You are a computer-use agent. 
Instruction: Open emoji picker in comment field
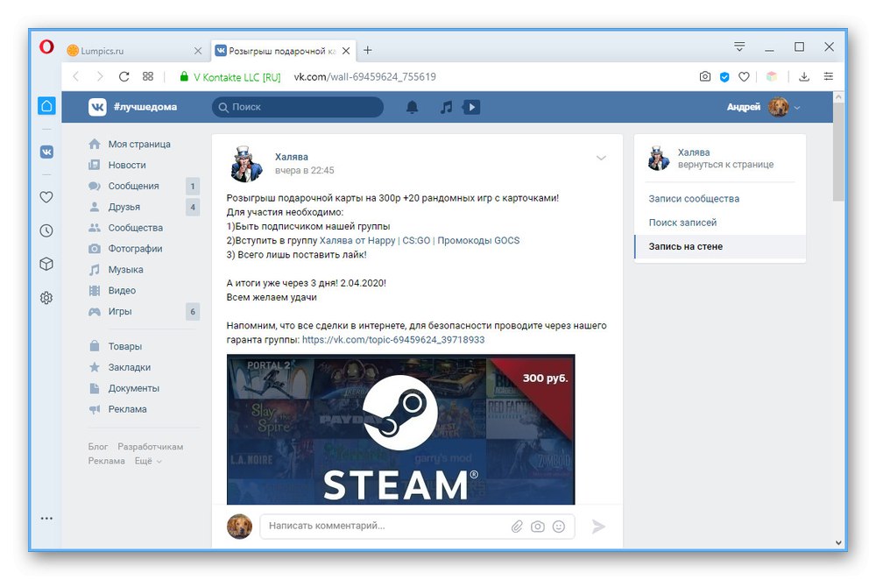[559, 527]
